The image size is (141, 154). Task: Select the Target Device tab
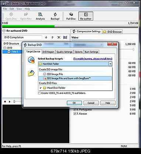(x=33, y=52)
